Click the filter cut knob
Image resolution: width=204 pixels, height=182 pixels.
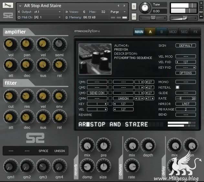point(11,96)
